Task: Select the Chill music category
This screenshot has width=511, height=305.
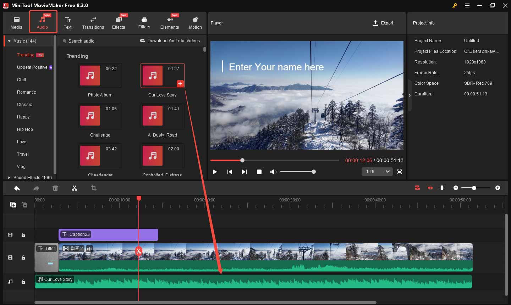Action: [21, 80]
